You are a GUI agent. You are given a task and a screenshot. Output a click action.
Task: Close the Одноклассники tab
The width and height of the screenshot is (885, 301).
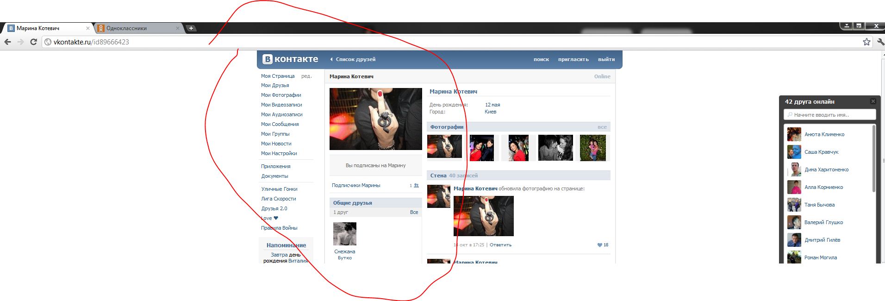point(178,28)
